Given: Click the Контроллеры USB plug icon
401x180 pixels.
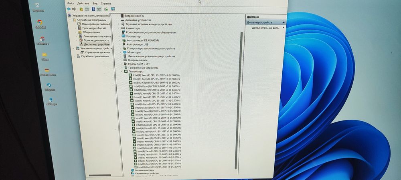Looking at the screenshot, I should [x=124, y=44].
